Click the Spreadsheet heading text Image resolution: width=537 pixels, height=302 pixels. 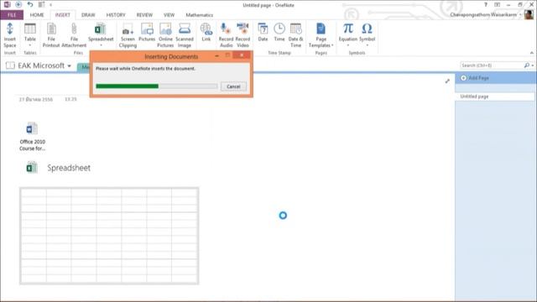pyautogui.click(x=69, y=168)
